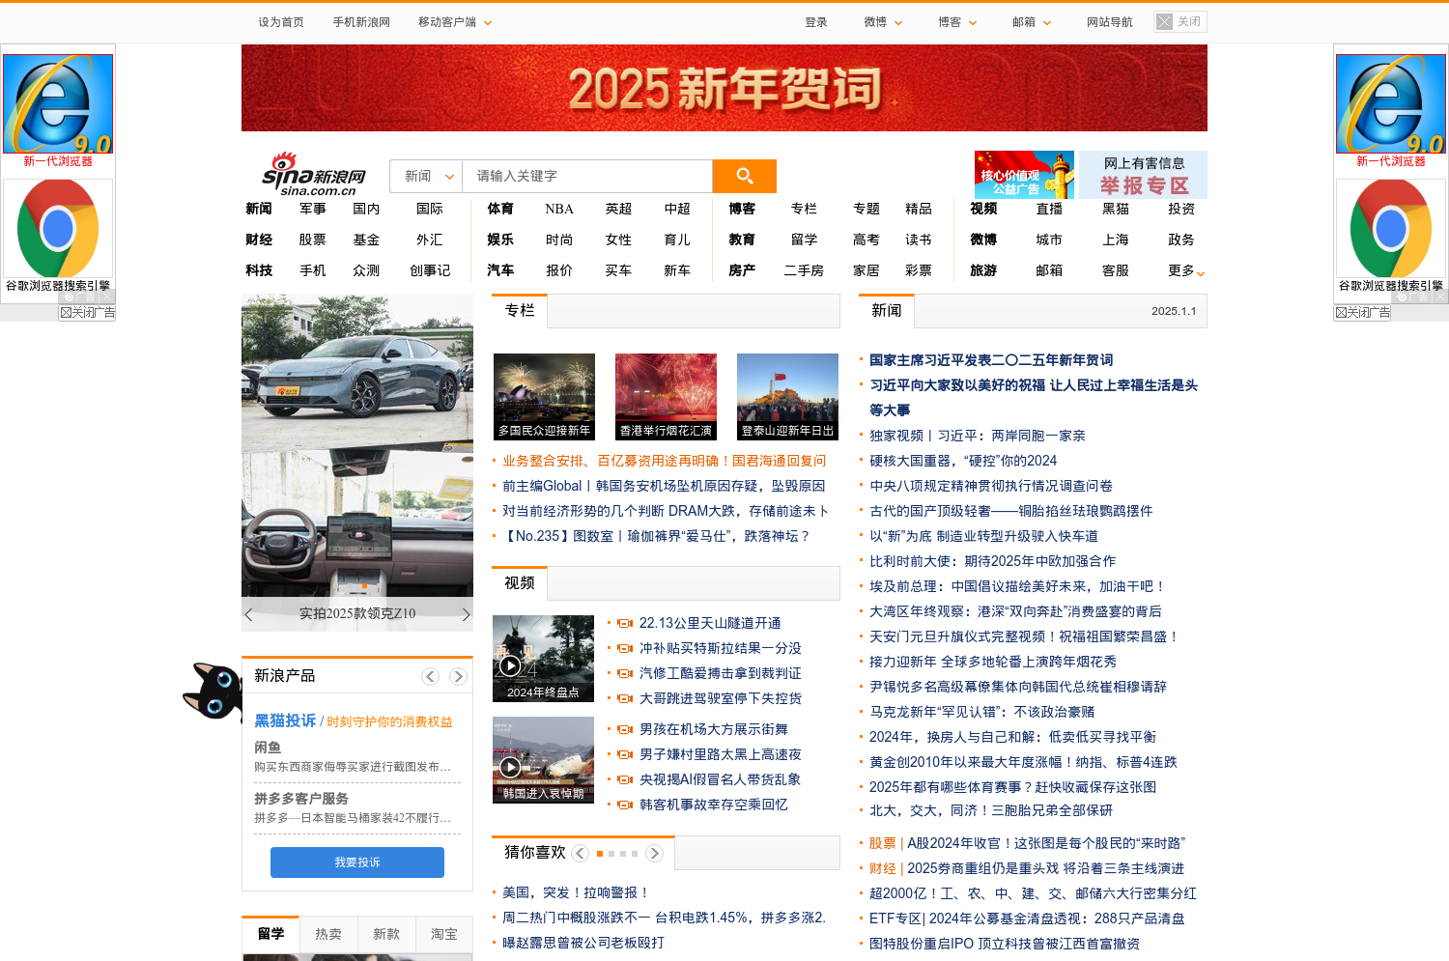Switch to the 热卖 tab

click(328, 934)
